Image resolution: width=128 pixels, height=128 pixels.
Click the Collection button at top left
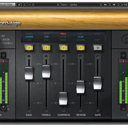[7, 4]
